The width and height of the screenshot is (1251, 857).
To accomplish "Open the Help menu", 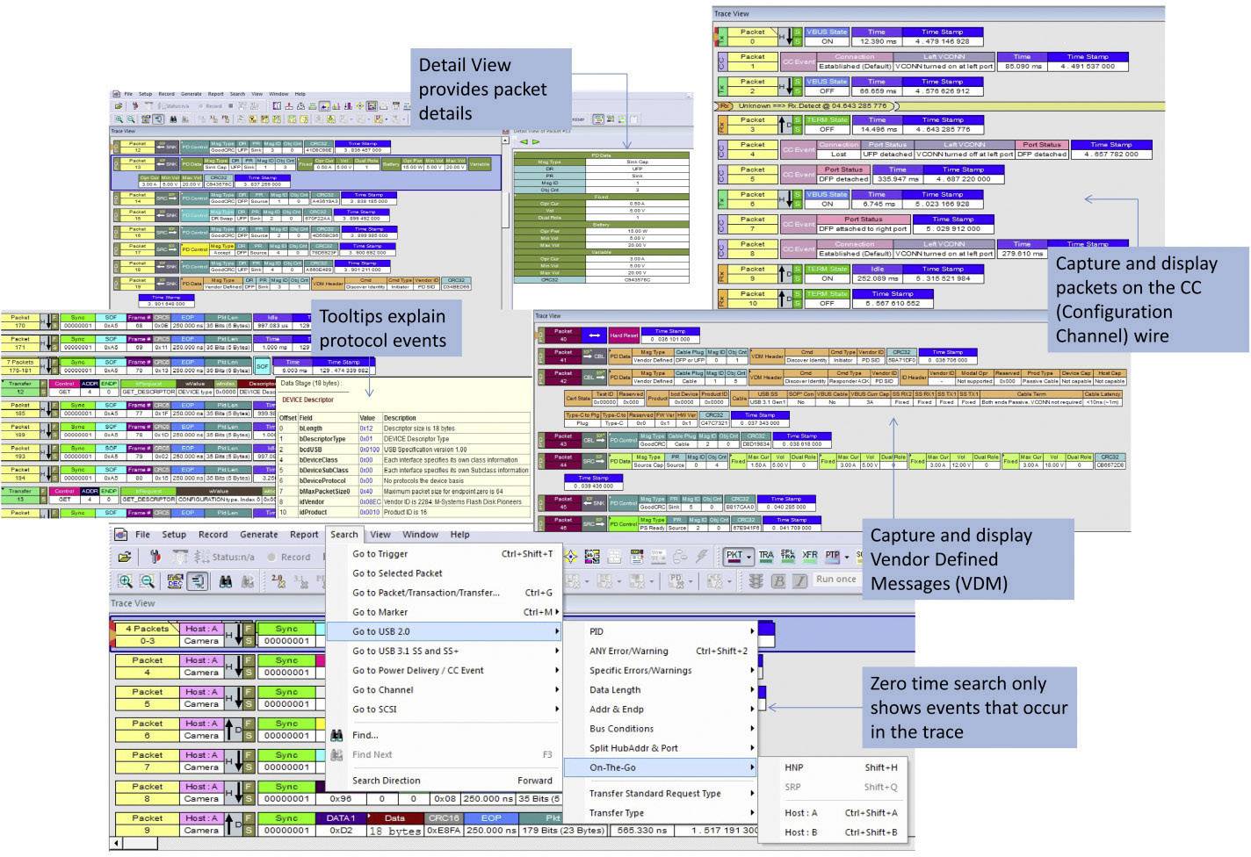I will coord(459,534).
